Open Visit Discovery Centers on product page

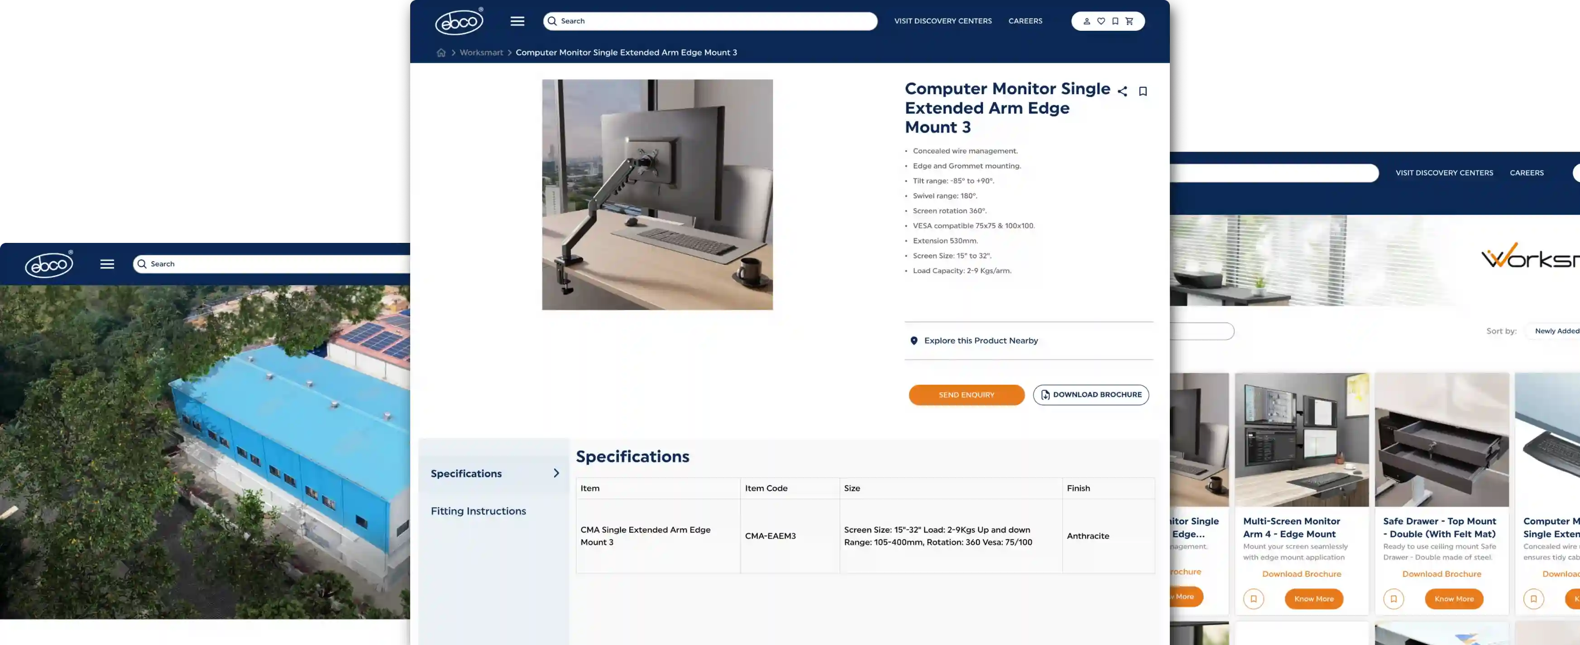coord(942,21)
